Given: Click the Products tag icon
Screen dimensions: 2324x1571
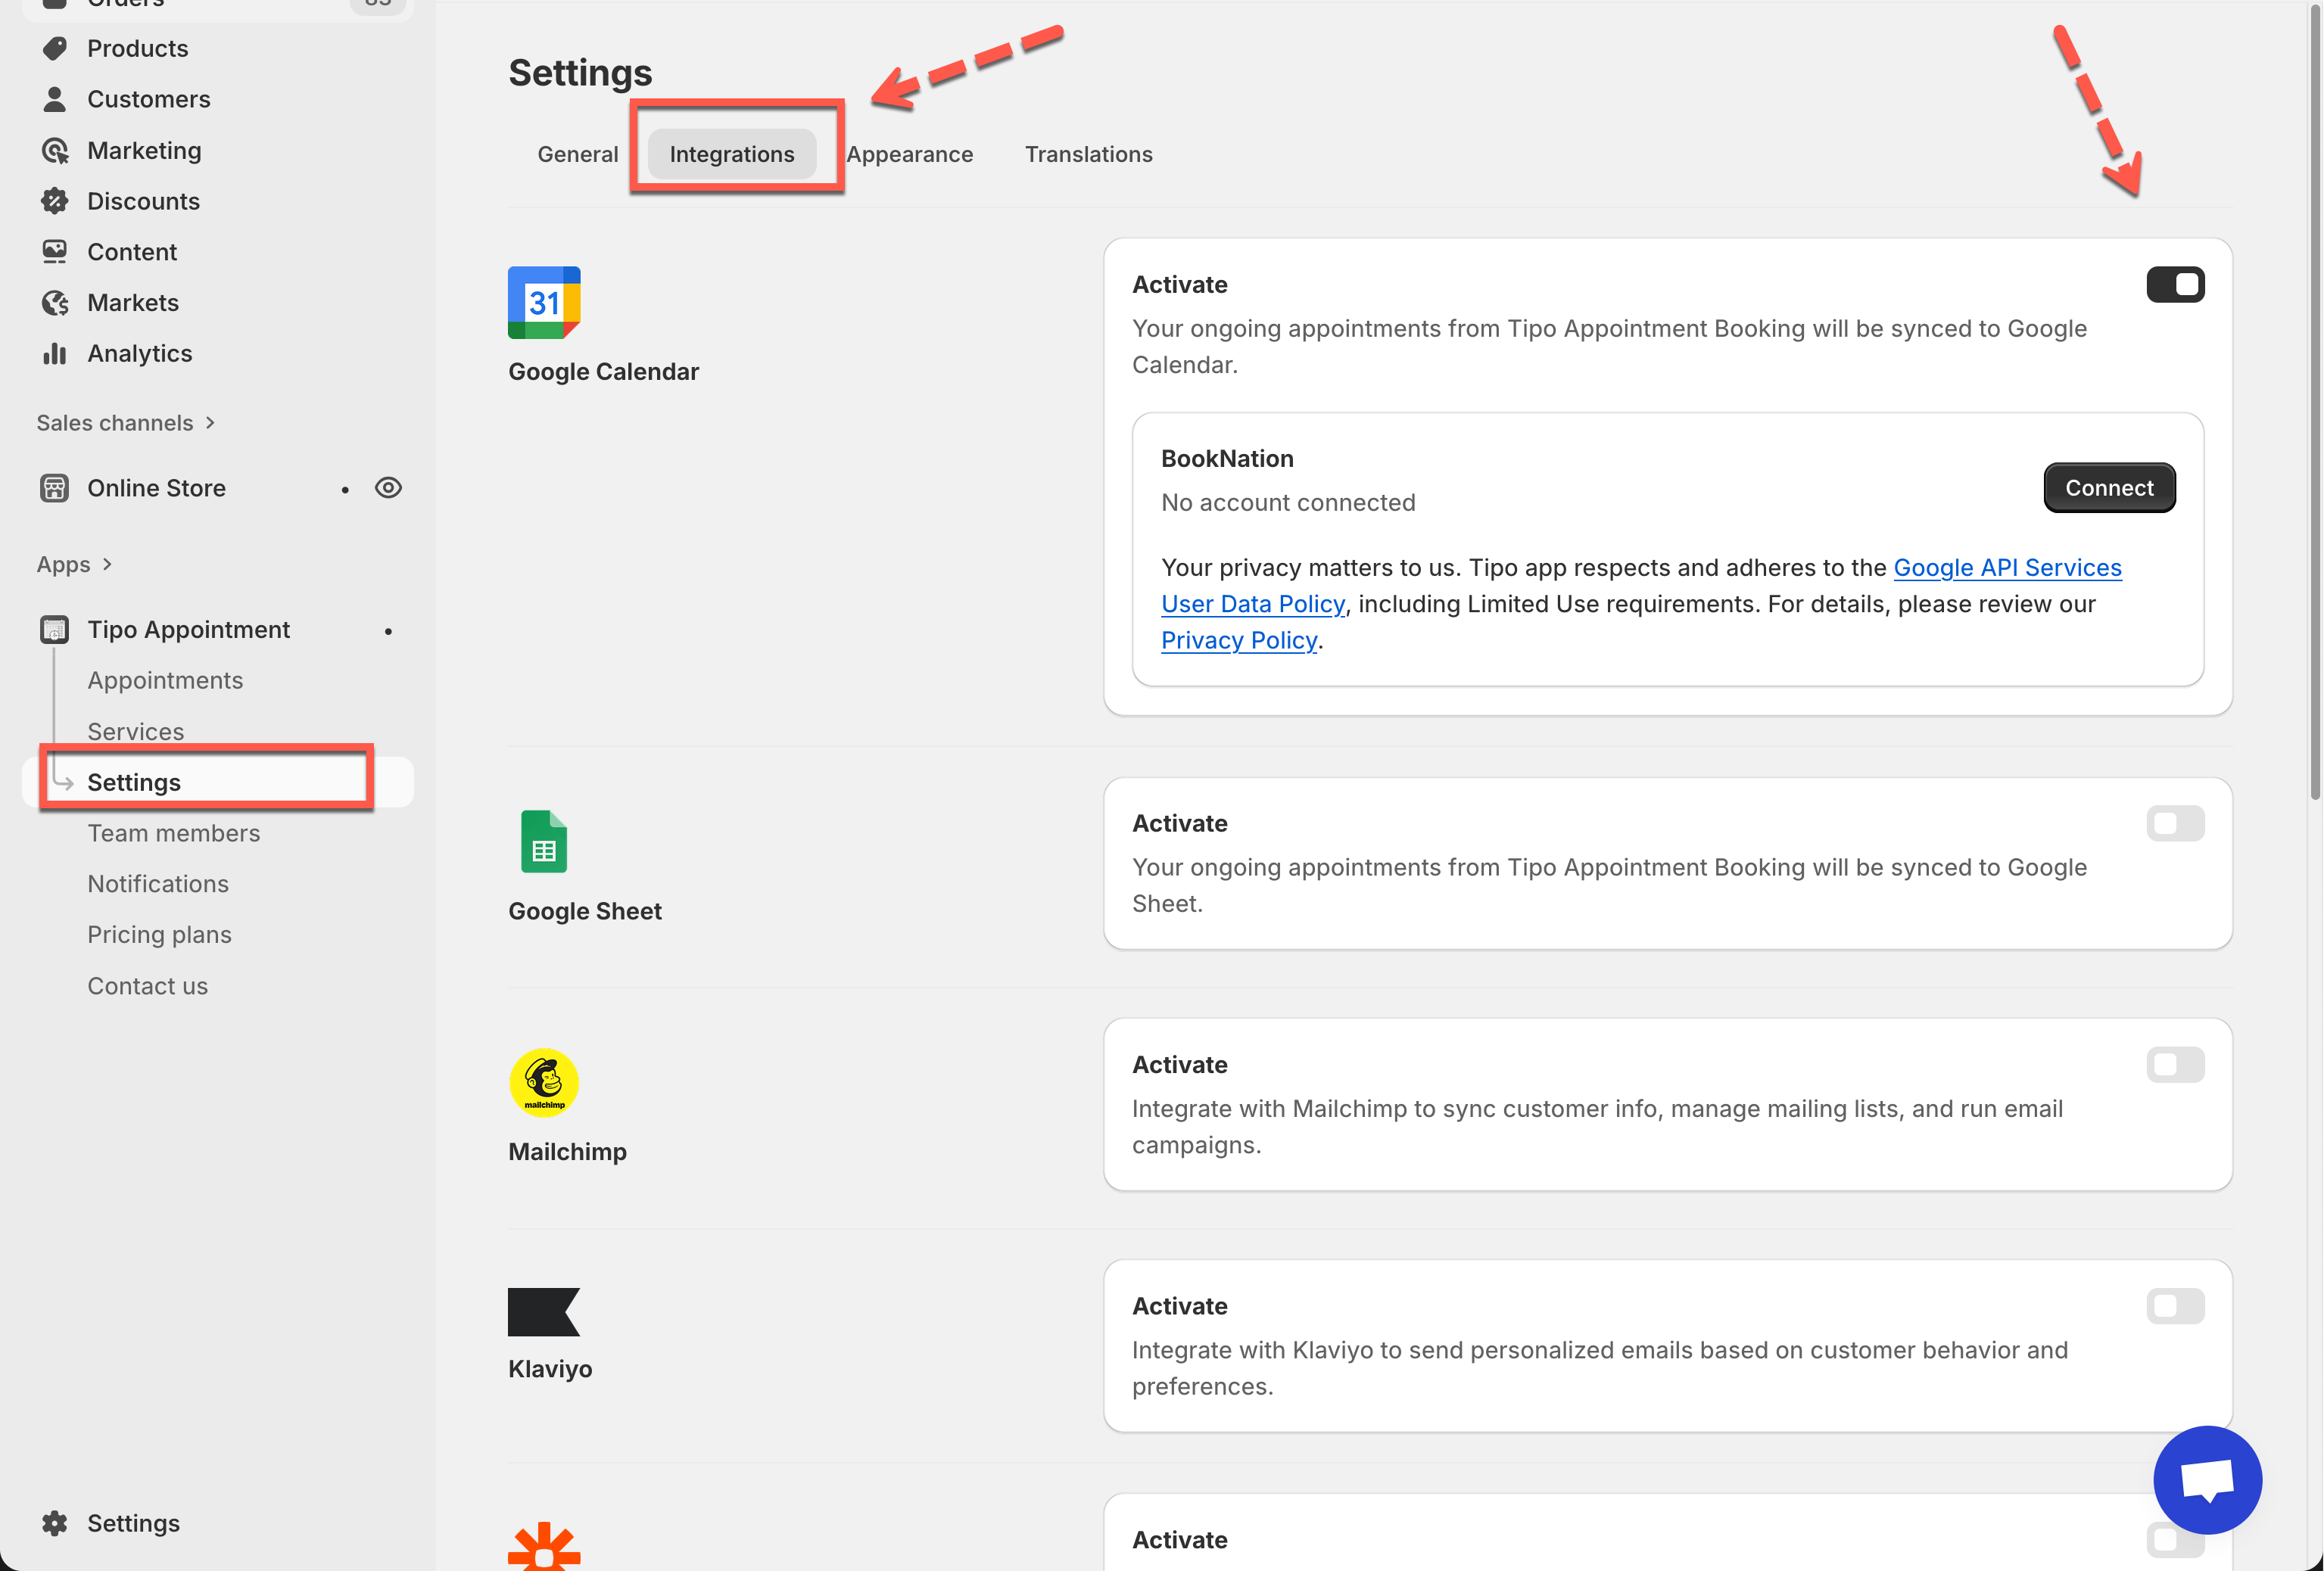Looking at the screenshot, I should point(55,48).
